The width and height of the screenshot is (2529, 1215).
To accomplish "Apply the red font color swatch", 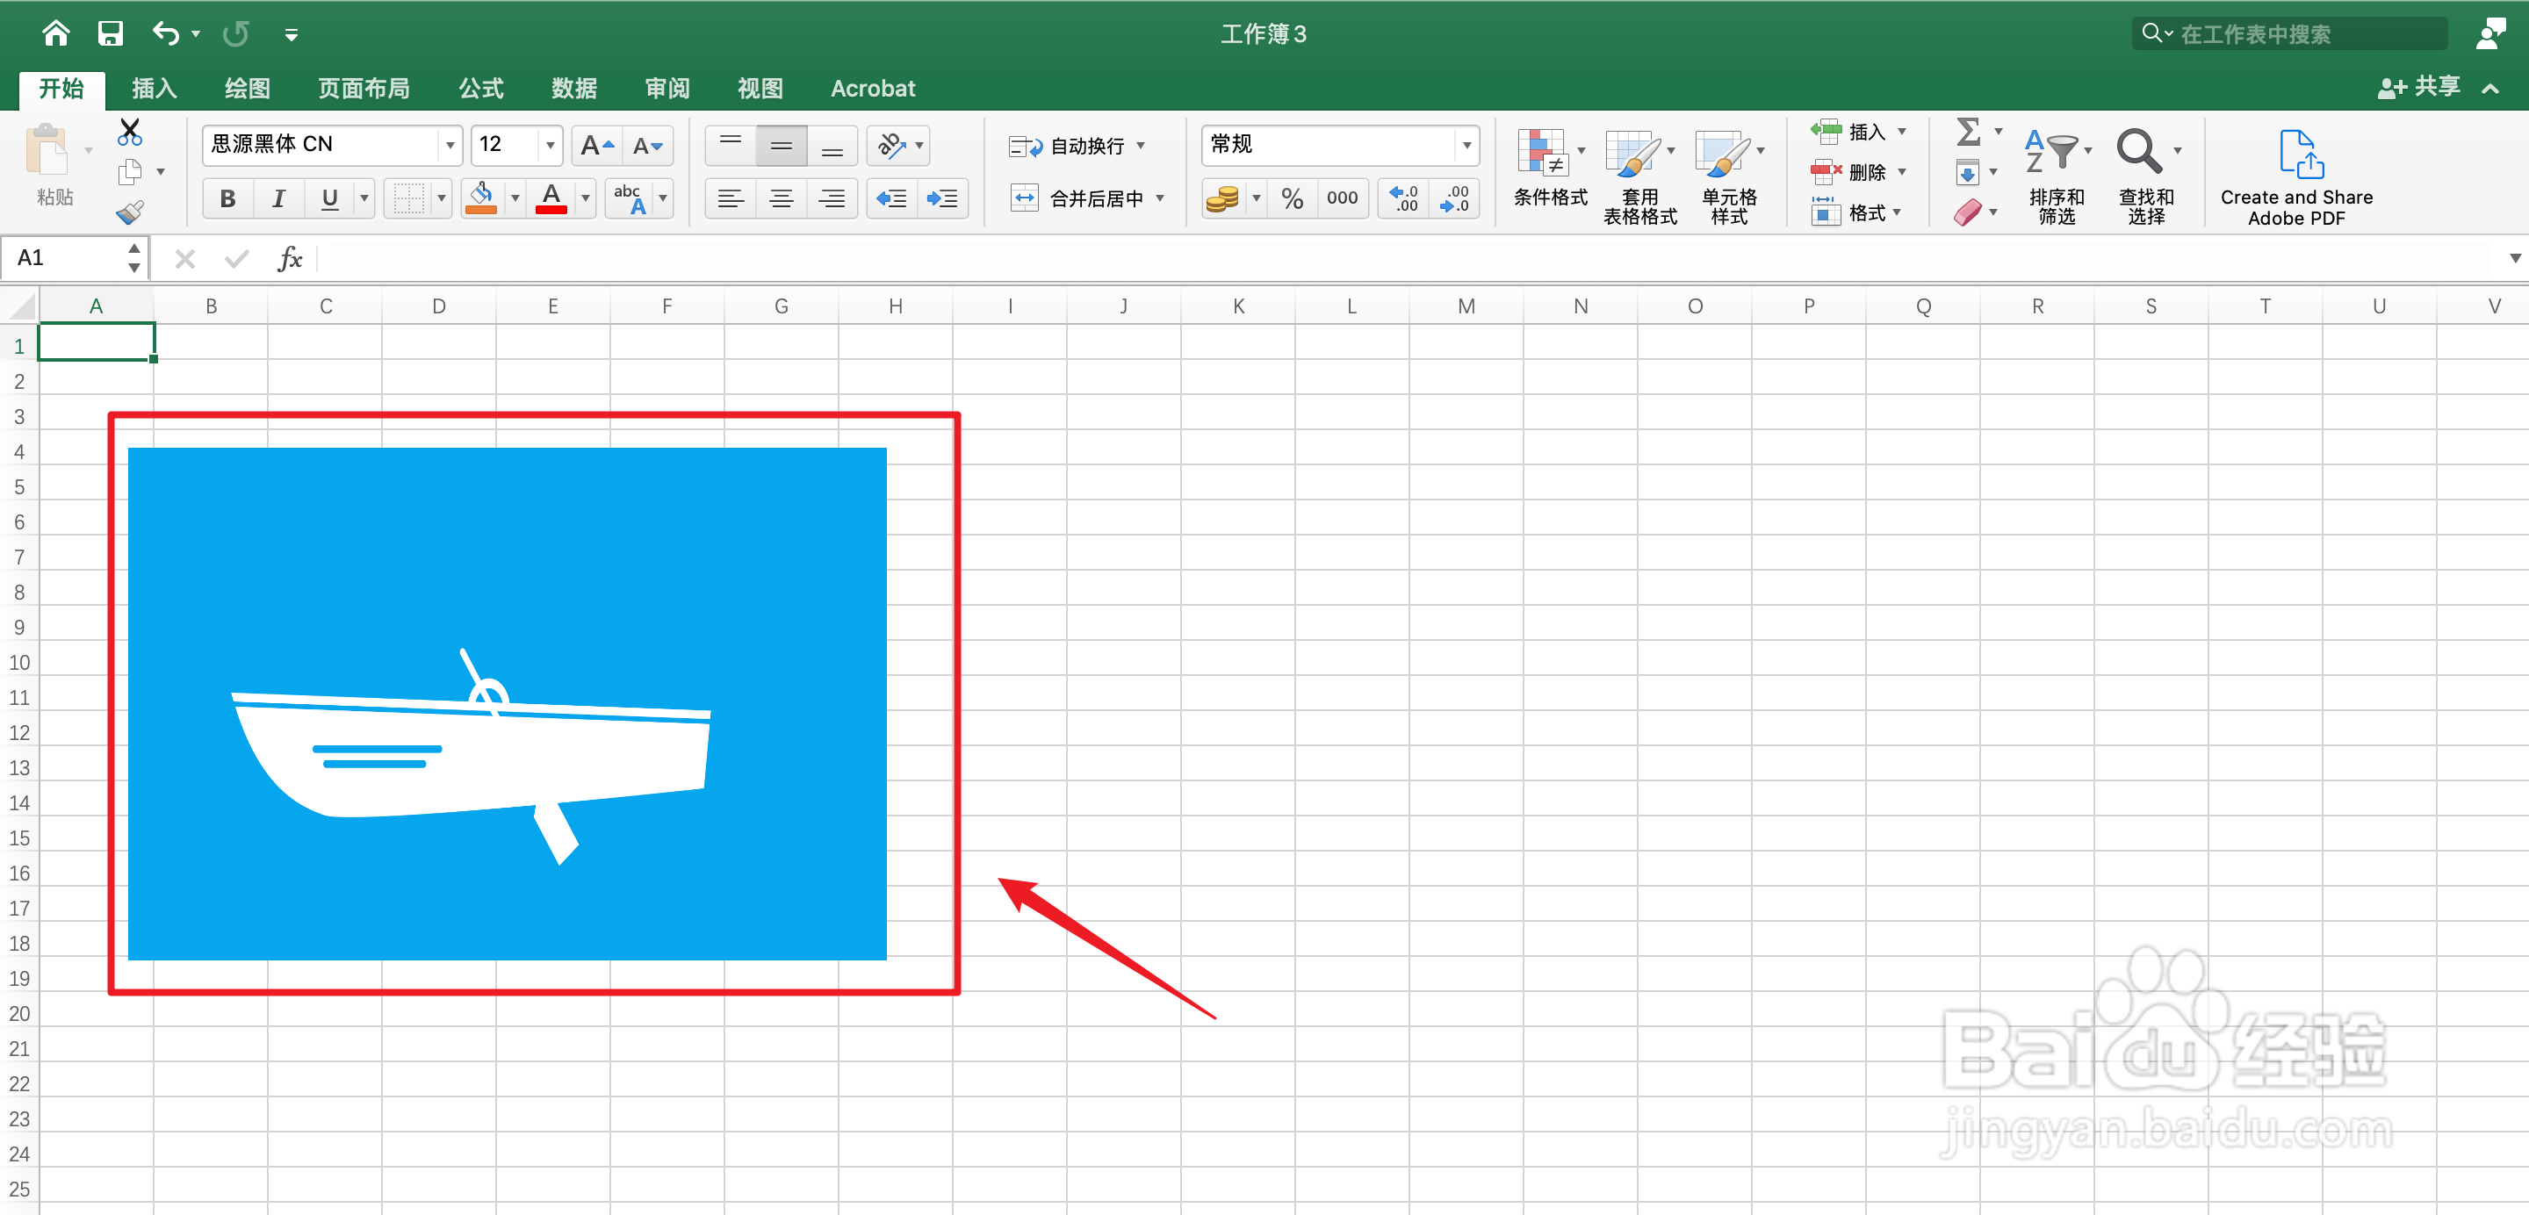I will 551,199.
